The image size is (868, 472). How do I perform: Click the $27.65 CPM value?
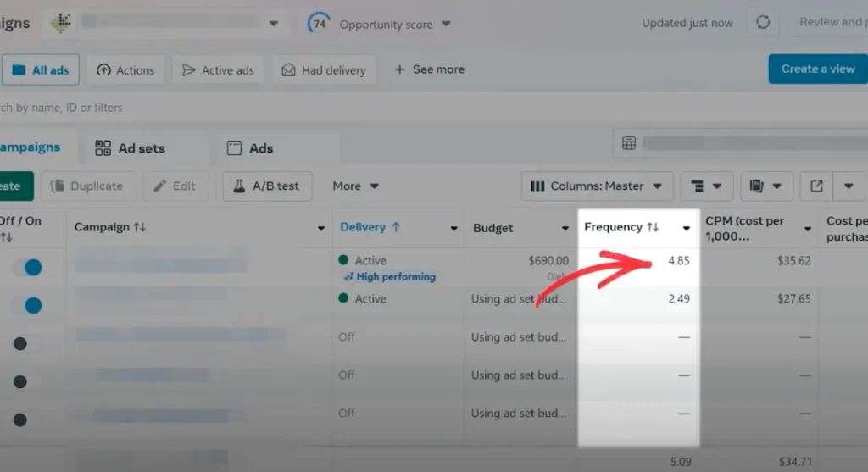(x=793, y=299)
